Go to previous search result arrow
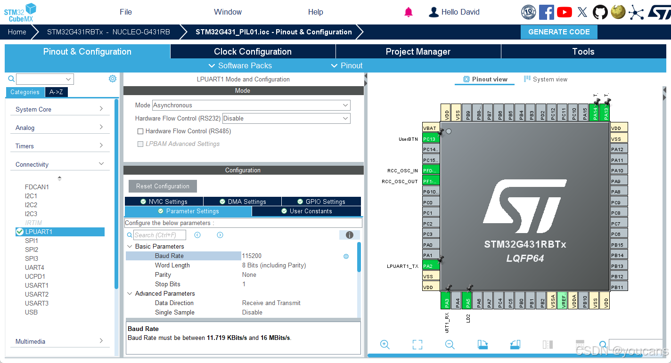The image size is (671, 363). 197,235
